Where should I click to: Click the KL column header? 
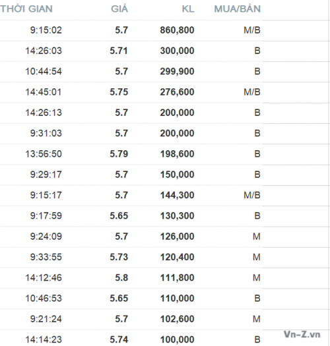(188, 9)
